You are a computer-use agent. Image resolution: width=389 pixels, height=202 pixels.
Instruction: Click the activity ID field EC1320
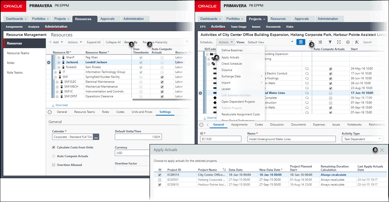click(220, 139)
